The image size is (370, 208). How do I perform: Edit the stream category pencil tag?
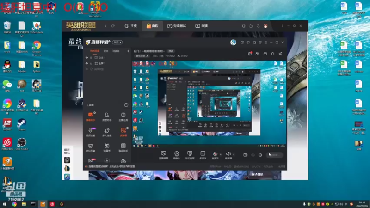click(x=142, y=56)
